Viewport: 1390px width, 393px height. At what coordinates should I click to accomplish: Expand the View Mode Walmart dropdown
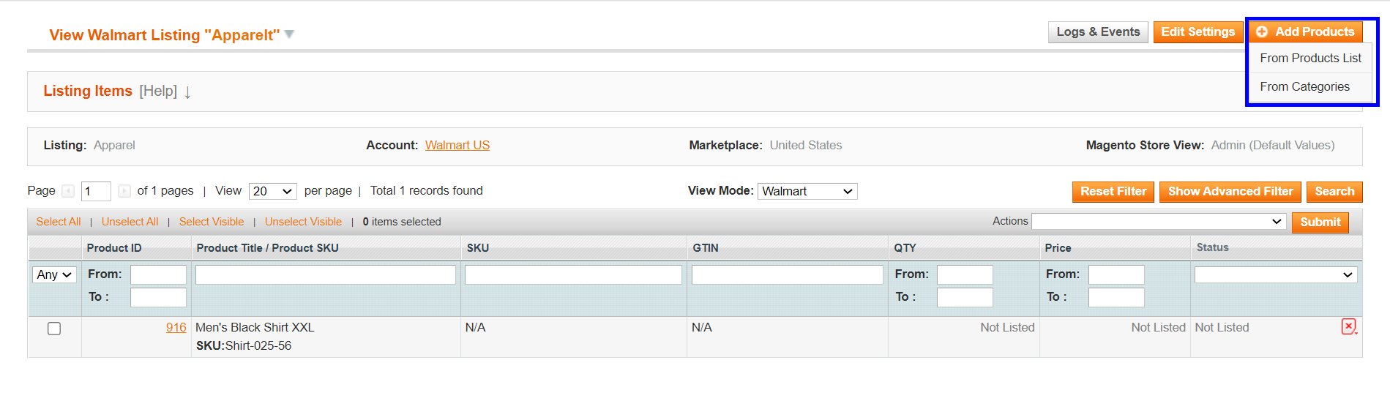click(x=807, y=191)
